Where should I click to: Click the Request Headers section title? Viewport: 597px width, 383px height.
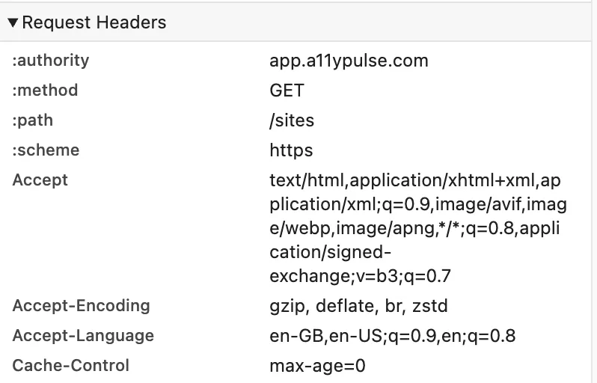click(x=94, y=22)
